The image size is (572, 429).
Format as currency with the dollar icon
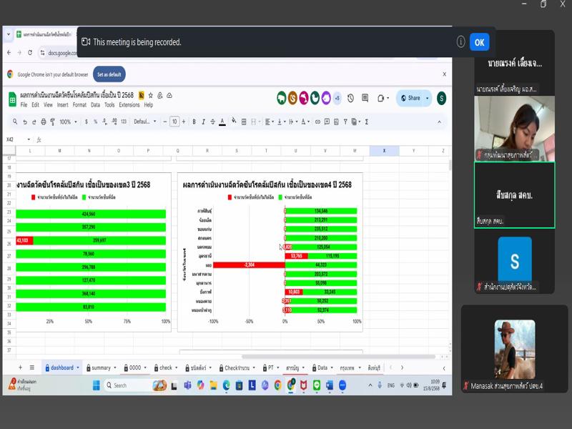87,122
